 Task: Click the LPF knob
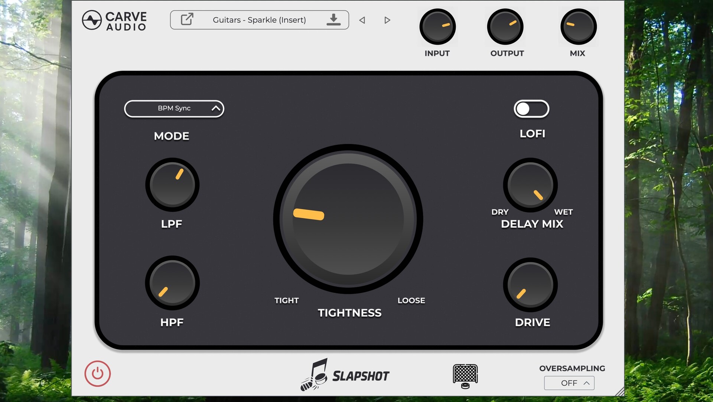pos(172,184)
